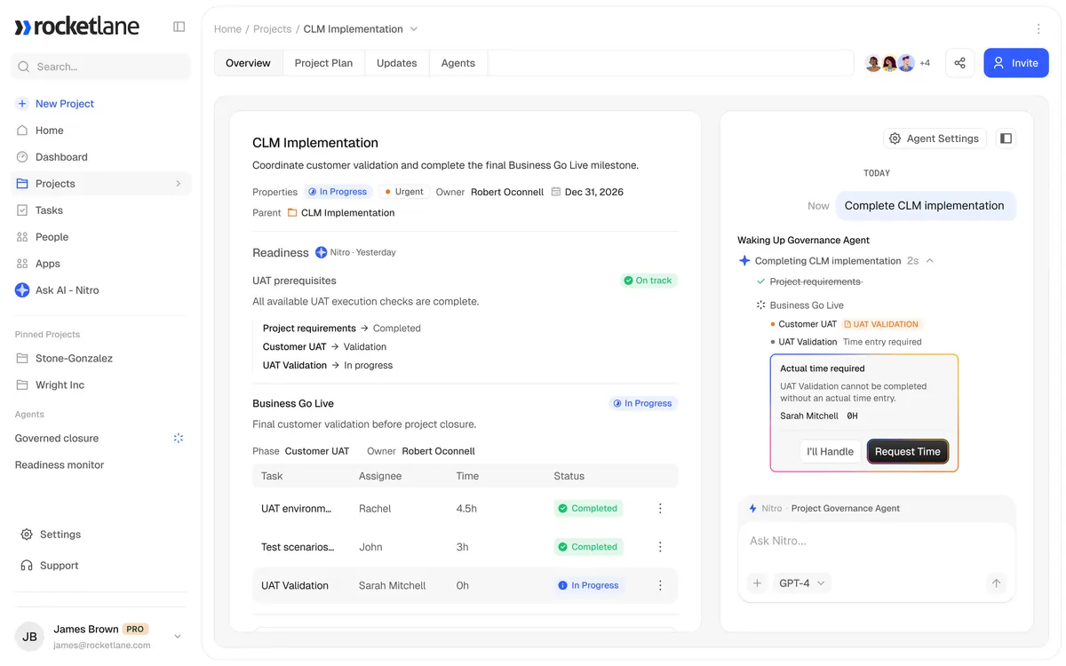The width and height of the screenshot is (1066, 666).
Task: Click the search magnifier icon
Action: click(x=25, y=67)
